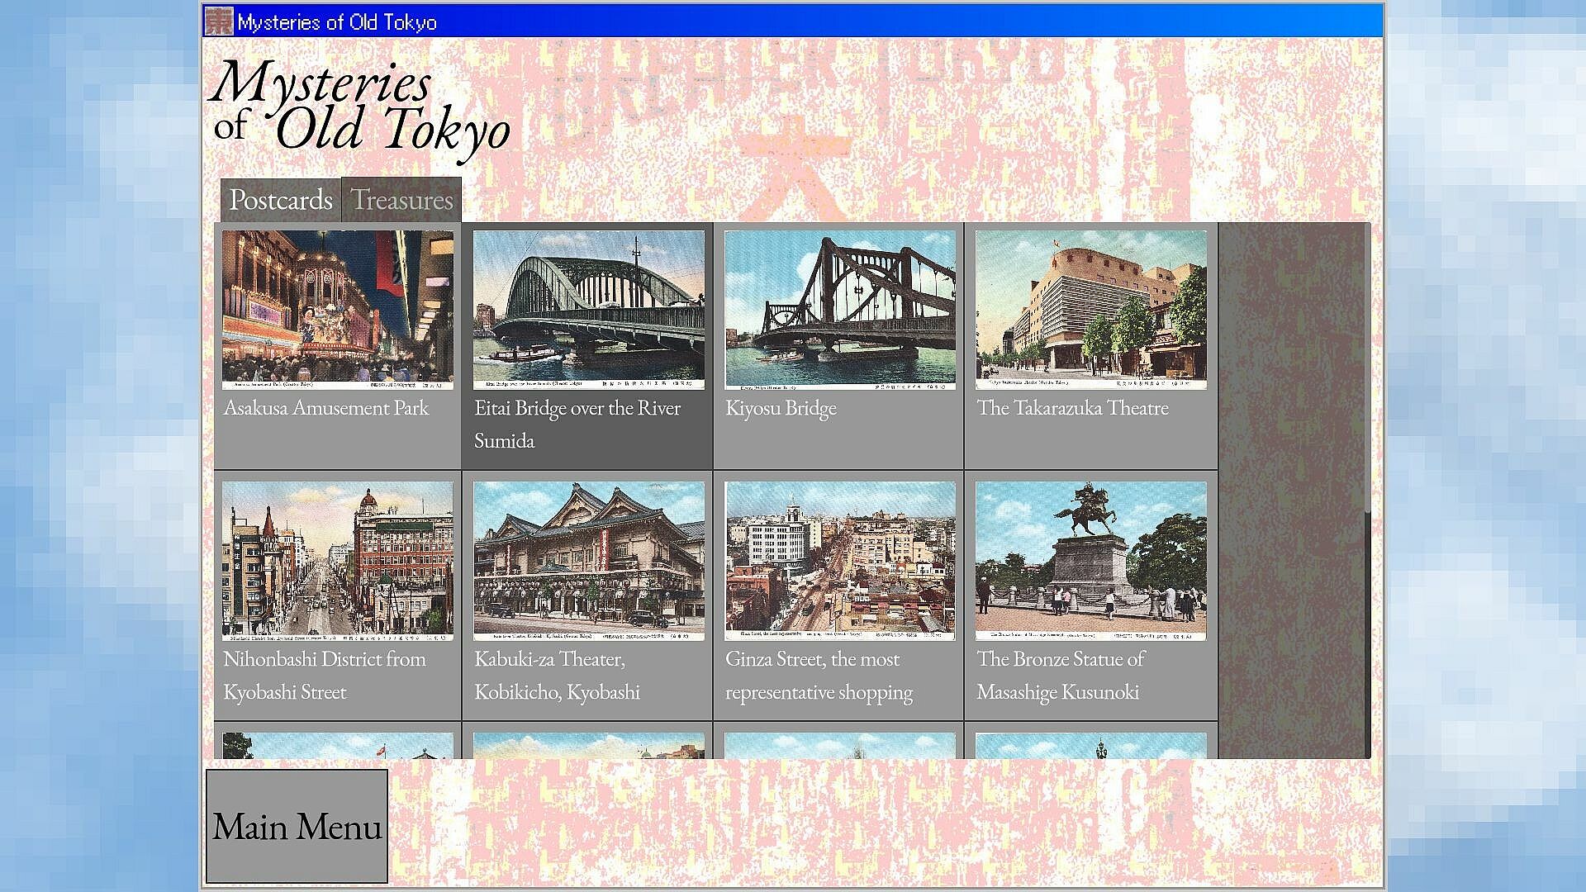Screen dimensions: 1586x892
Task: View the Takarazuka Theatre postcard
Action: [x=1090, y=309]
